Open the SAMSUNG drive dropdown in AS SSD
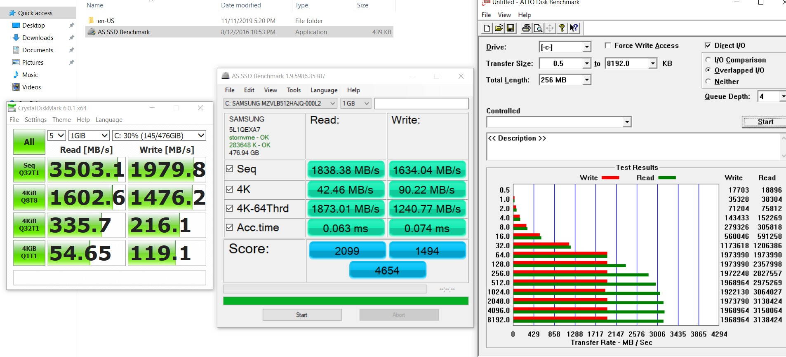786x357 pixels. point(280,103)
